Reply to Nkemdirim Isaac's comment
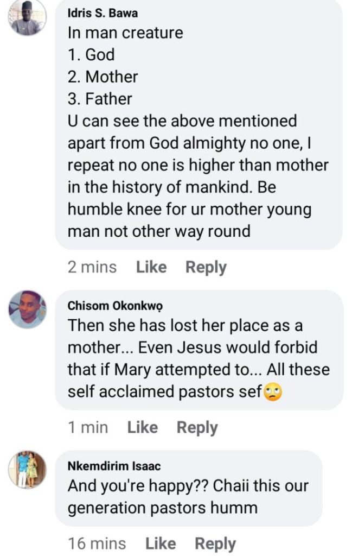The image size is (352, 556). [215, 544]
